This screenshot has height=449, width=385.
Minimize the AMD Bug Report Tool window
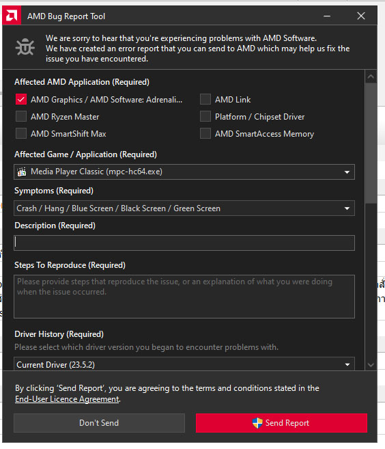coord(327,16)
